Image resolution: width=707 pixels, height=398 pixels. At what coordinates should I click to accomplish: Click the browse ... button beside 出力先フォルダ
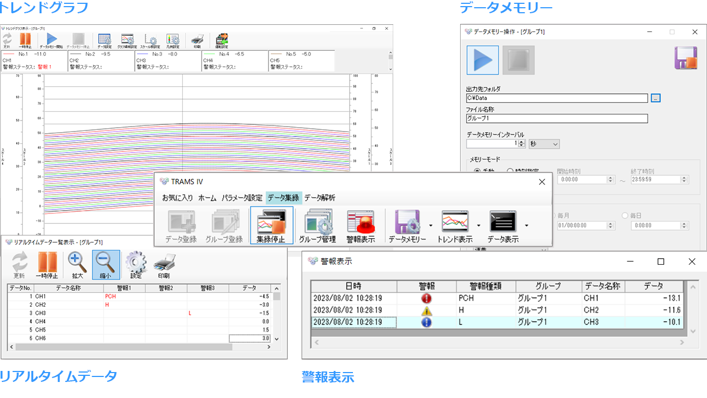pos(655,98)
